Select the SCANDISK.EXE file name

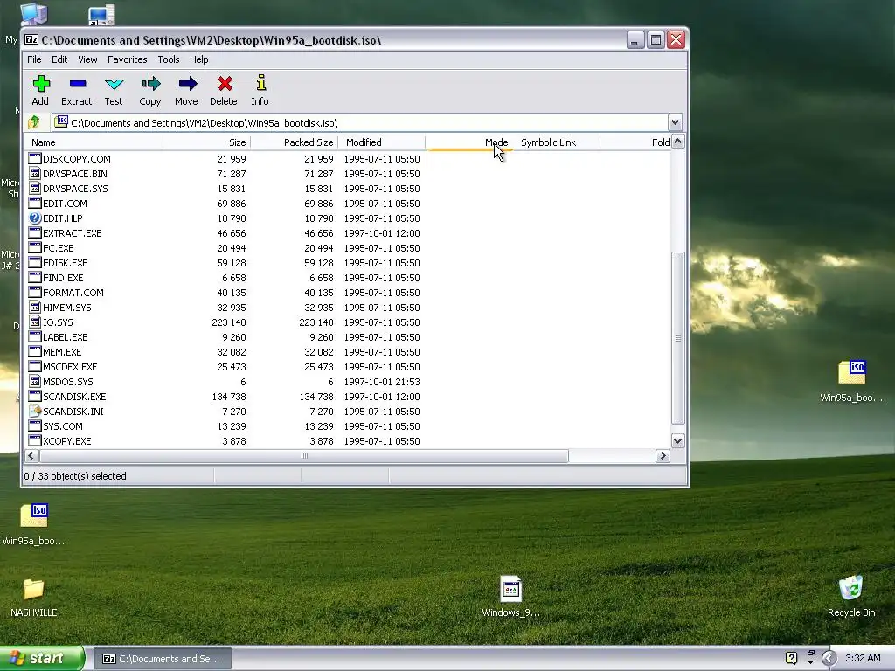(x=74, y=396)
